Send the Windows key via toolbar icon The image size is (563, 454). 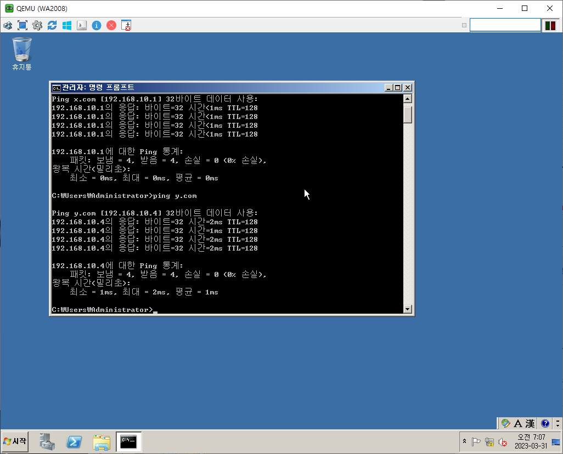[67, 25]
